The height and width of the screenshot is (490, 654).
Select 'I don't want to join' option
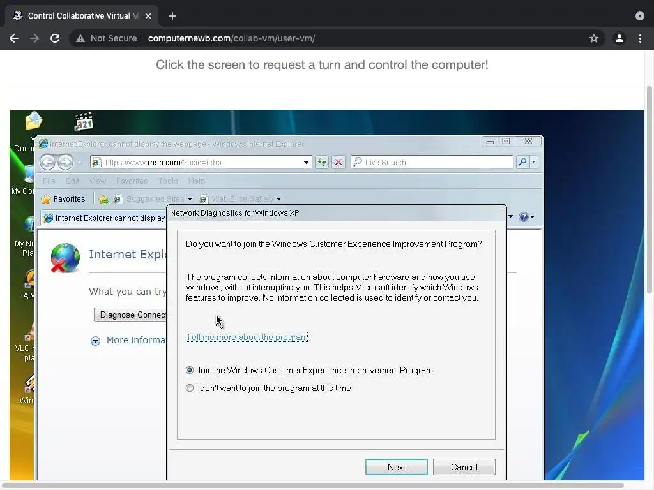pyautogui.click(x=190, y=388)
